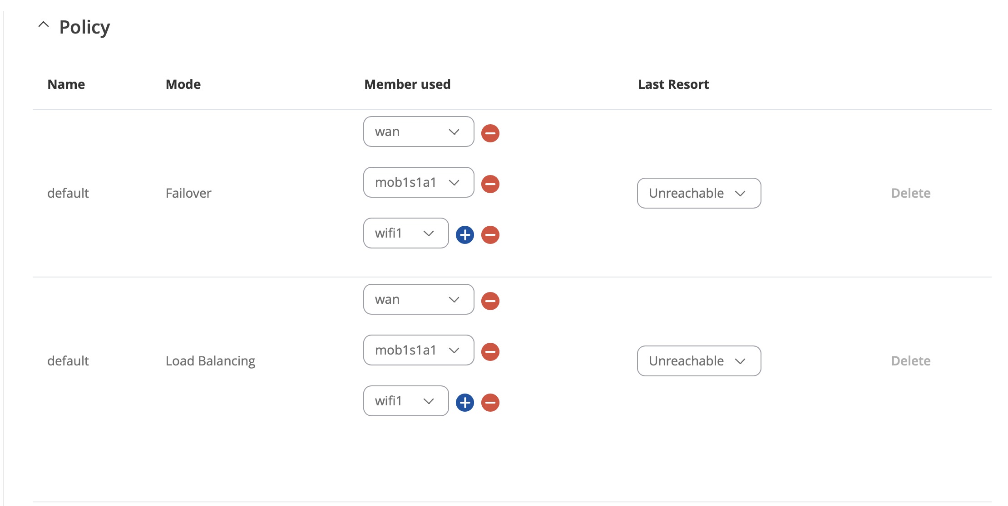The width and height of the screenshot is (1008, 506).
Task: Remove wifi1 member from Load Balancing policy
Action: [x=490, y=403]
